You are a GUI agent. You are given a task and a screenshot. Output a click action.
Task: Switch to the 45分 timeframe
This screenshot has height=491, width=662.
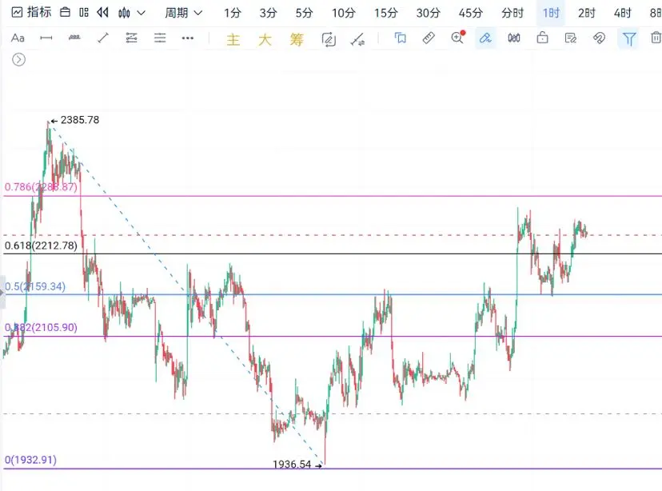tap(470, 13)
